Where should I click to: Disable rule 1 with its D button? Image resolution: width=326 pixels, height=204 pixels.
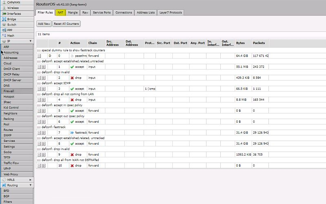point(43,67)
